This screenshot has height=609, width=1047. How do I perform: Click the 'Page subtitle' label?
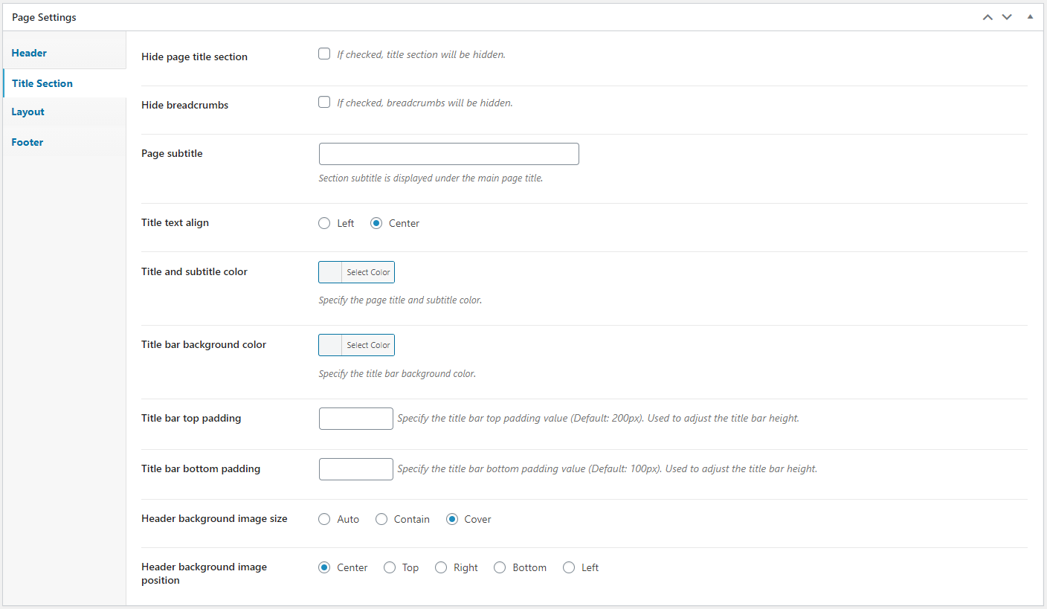[172, 154]
